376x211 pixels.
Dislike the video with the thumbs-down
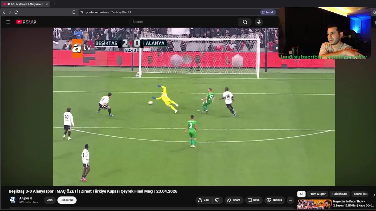217,200
